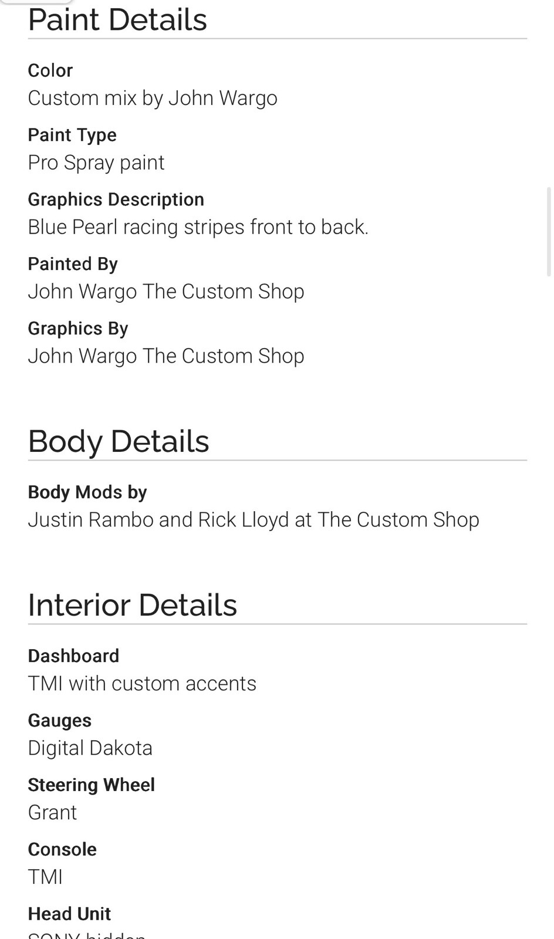Select 'Justin Rambo and Rick Lloyd' text
Image resolution: width=554 pixels, height=939 pixels.
tap(158, 520)
